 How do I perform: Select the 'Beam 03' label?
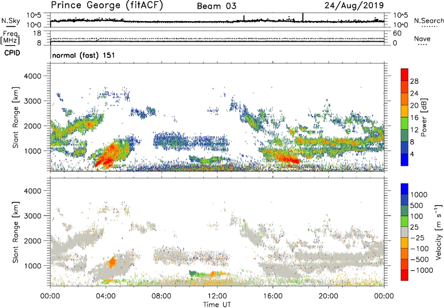(216, 6)
